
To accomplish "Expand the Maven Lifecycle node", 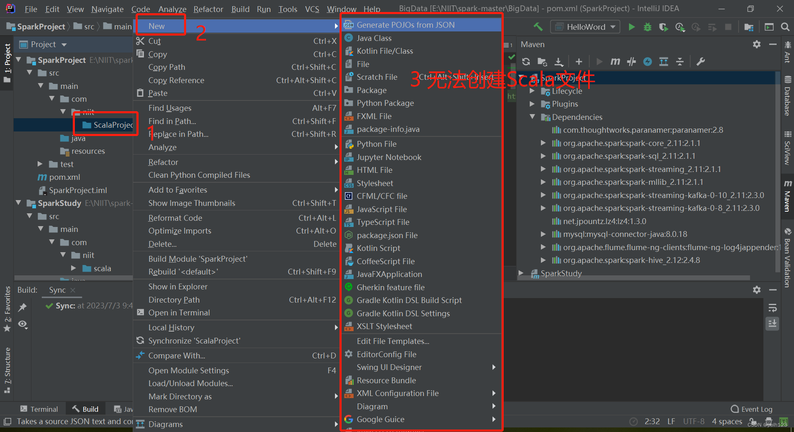I will (533, 91).
